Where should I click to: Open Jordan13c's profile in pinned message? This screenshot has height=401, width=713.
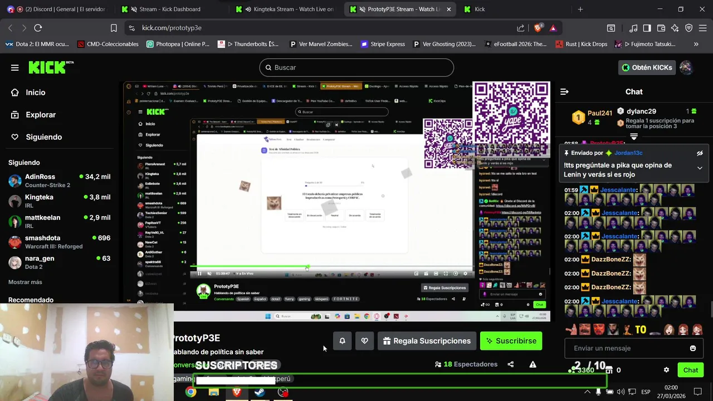click(x=628, y=153)
